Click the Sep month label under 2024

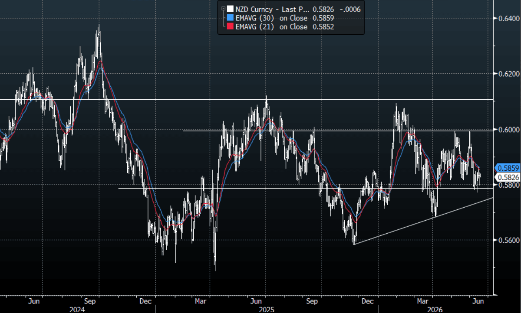[x=89, y=300]
